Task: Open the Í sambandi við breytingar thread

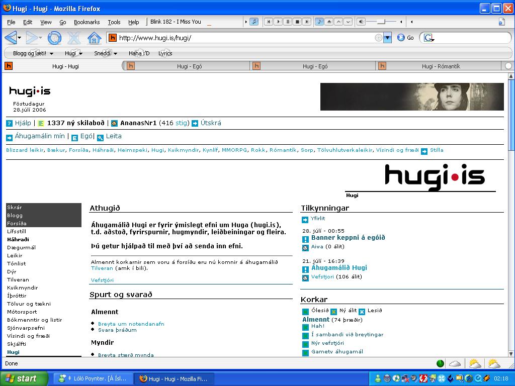Action: click(x=347, y=334)
